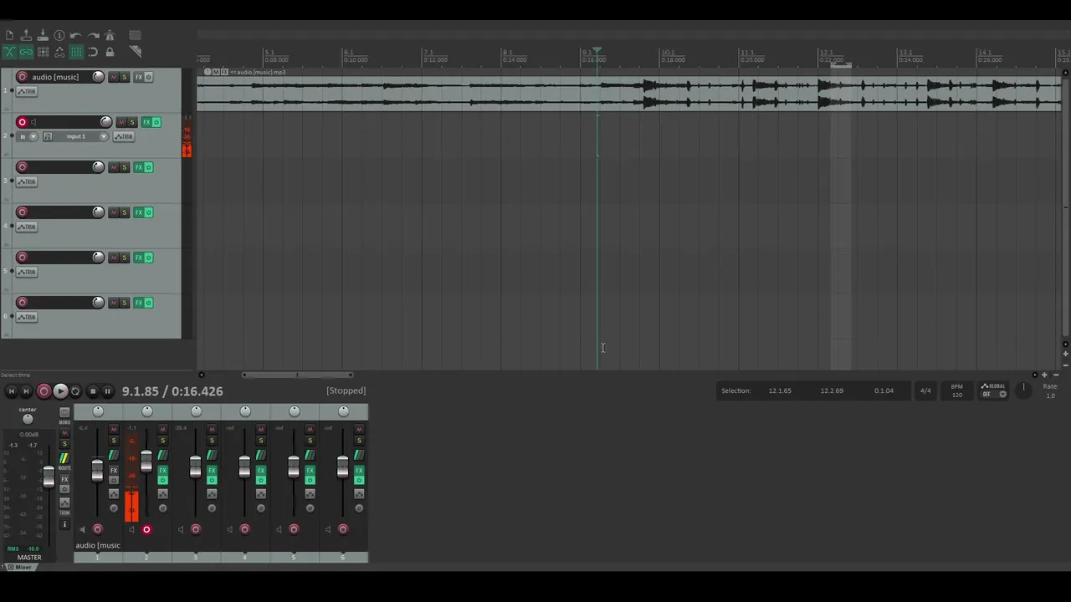Image resolution: width=1071 pixels, height=602 pixels.
Task: Click the Open Project toolbar icon
Action: 26,35
